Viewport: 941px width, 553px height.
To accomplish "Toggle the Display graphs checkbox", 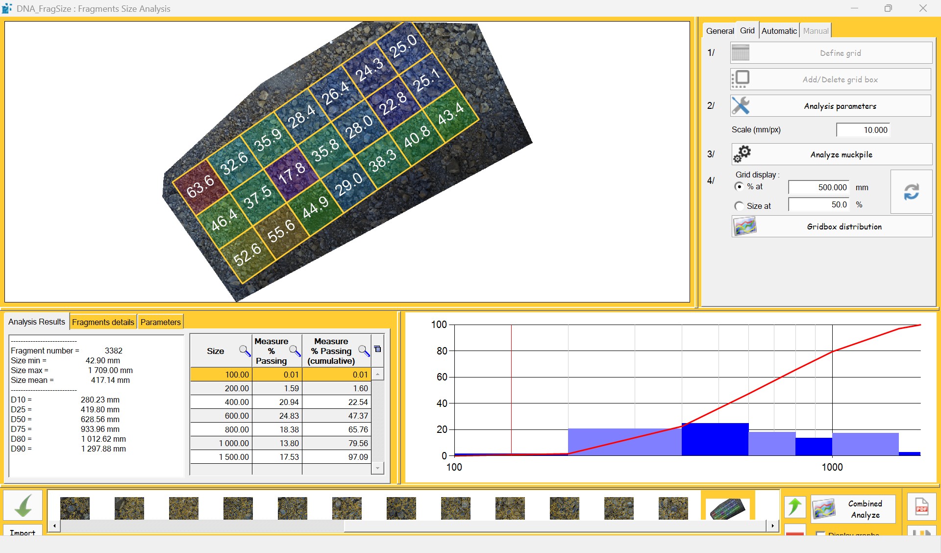I will (x=821, y=534).
